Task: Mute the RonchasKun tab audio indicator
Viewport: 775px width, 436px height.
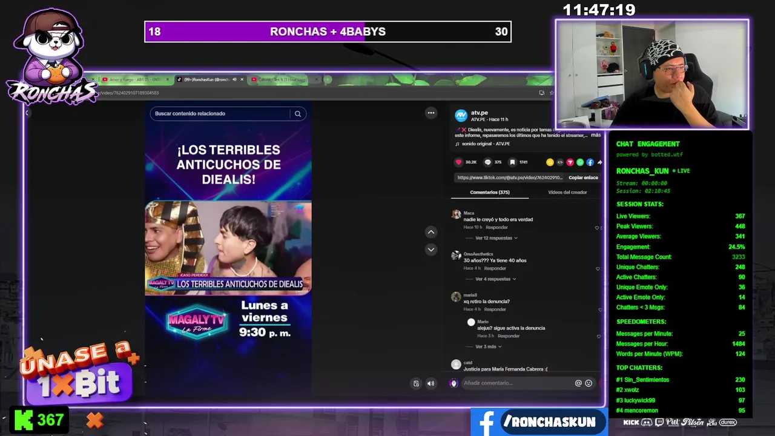Action: 234,79
